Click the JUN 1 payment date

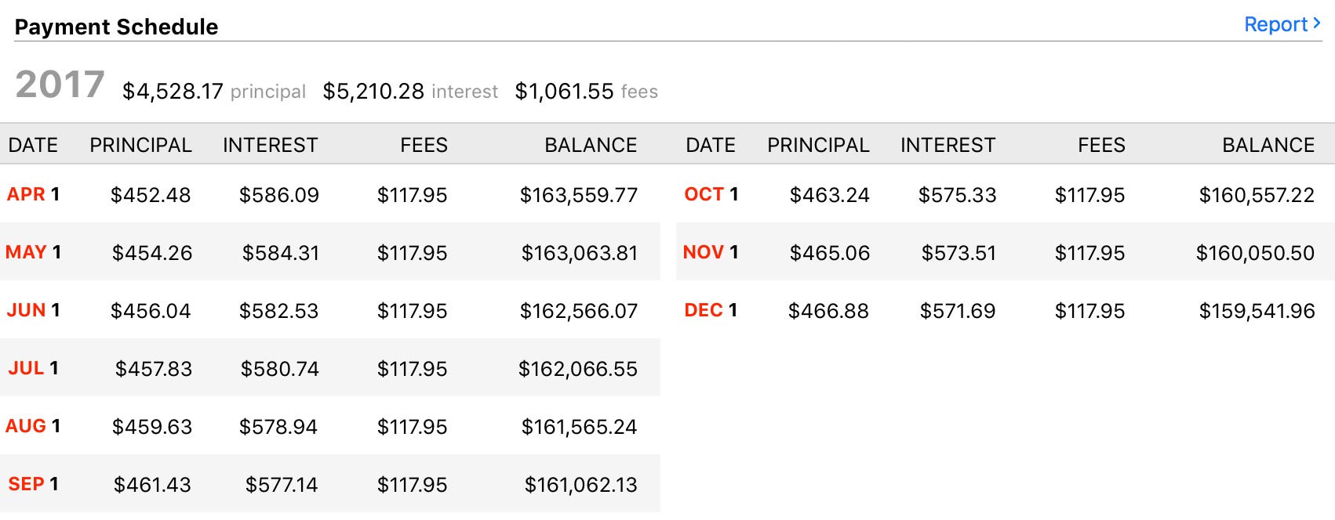[33, 310]
